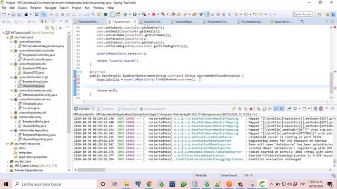Show hidden editor tabs list chevron

(302, 22)
